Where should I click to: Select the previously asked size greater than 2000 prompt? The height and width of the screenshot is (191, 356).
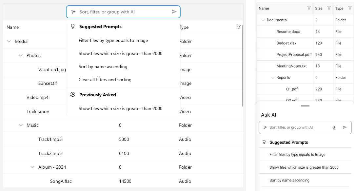(120, 108)
